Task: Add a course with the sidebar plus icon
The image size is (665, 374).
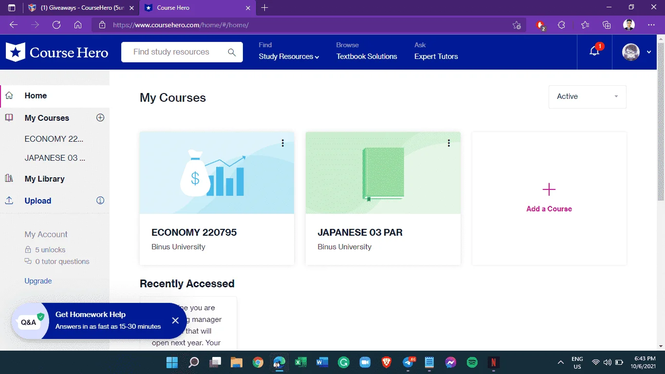Action: pyautogui.click(x=100, y=117)
